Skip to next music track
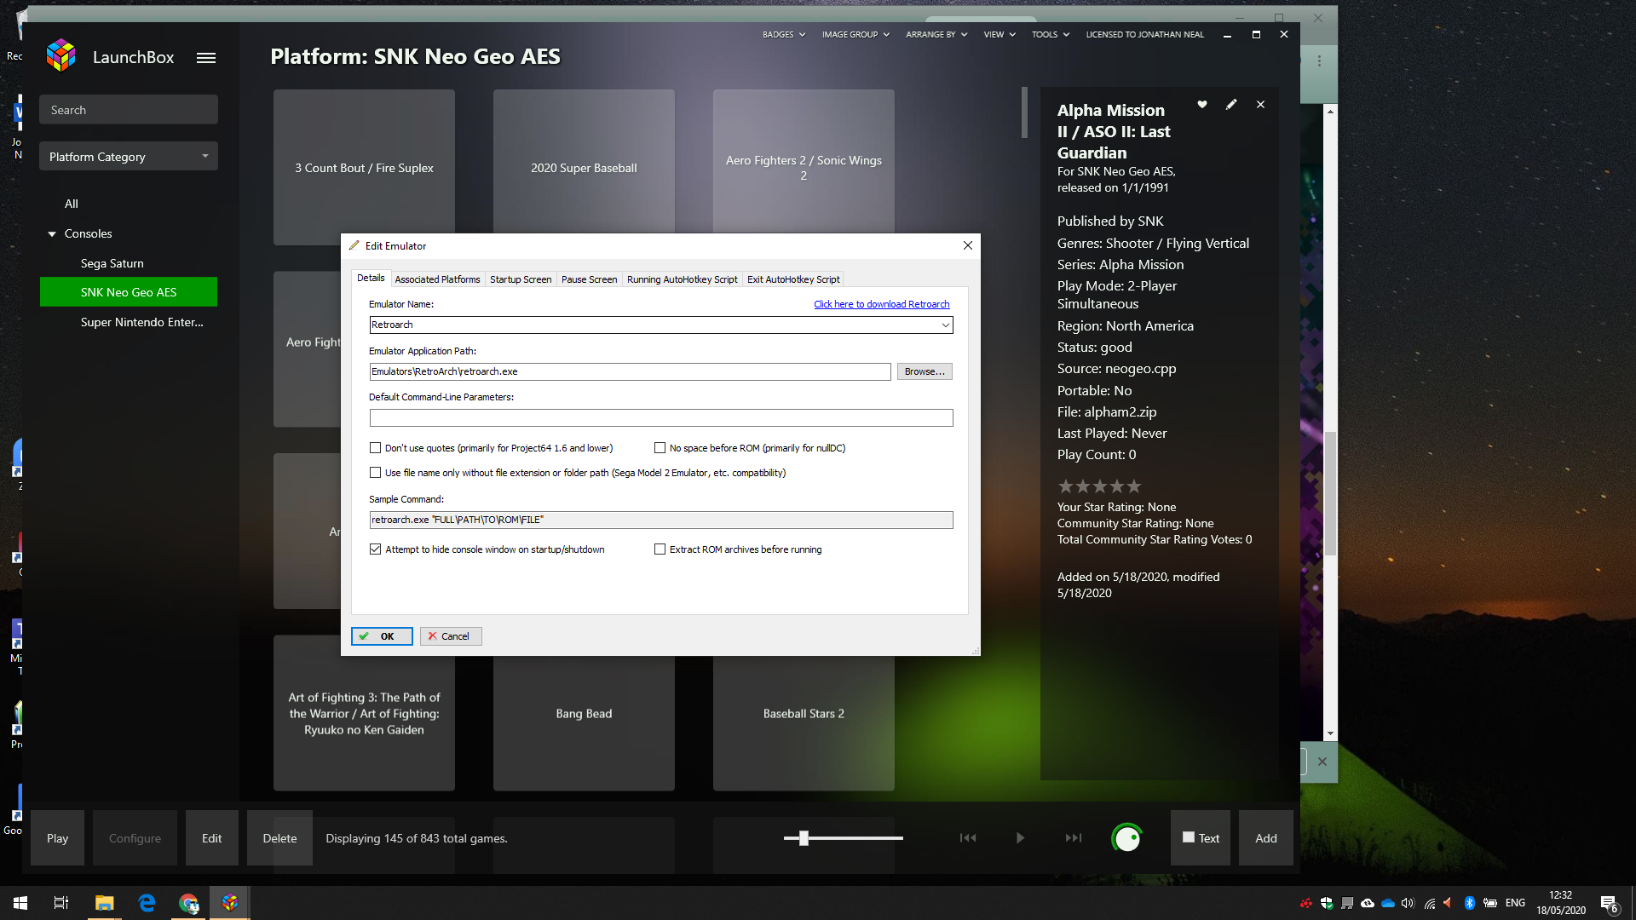 pos(1074,838)
